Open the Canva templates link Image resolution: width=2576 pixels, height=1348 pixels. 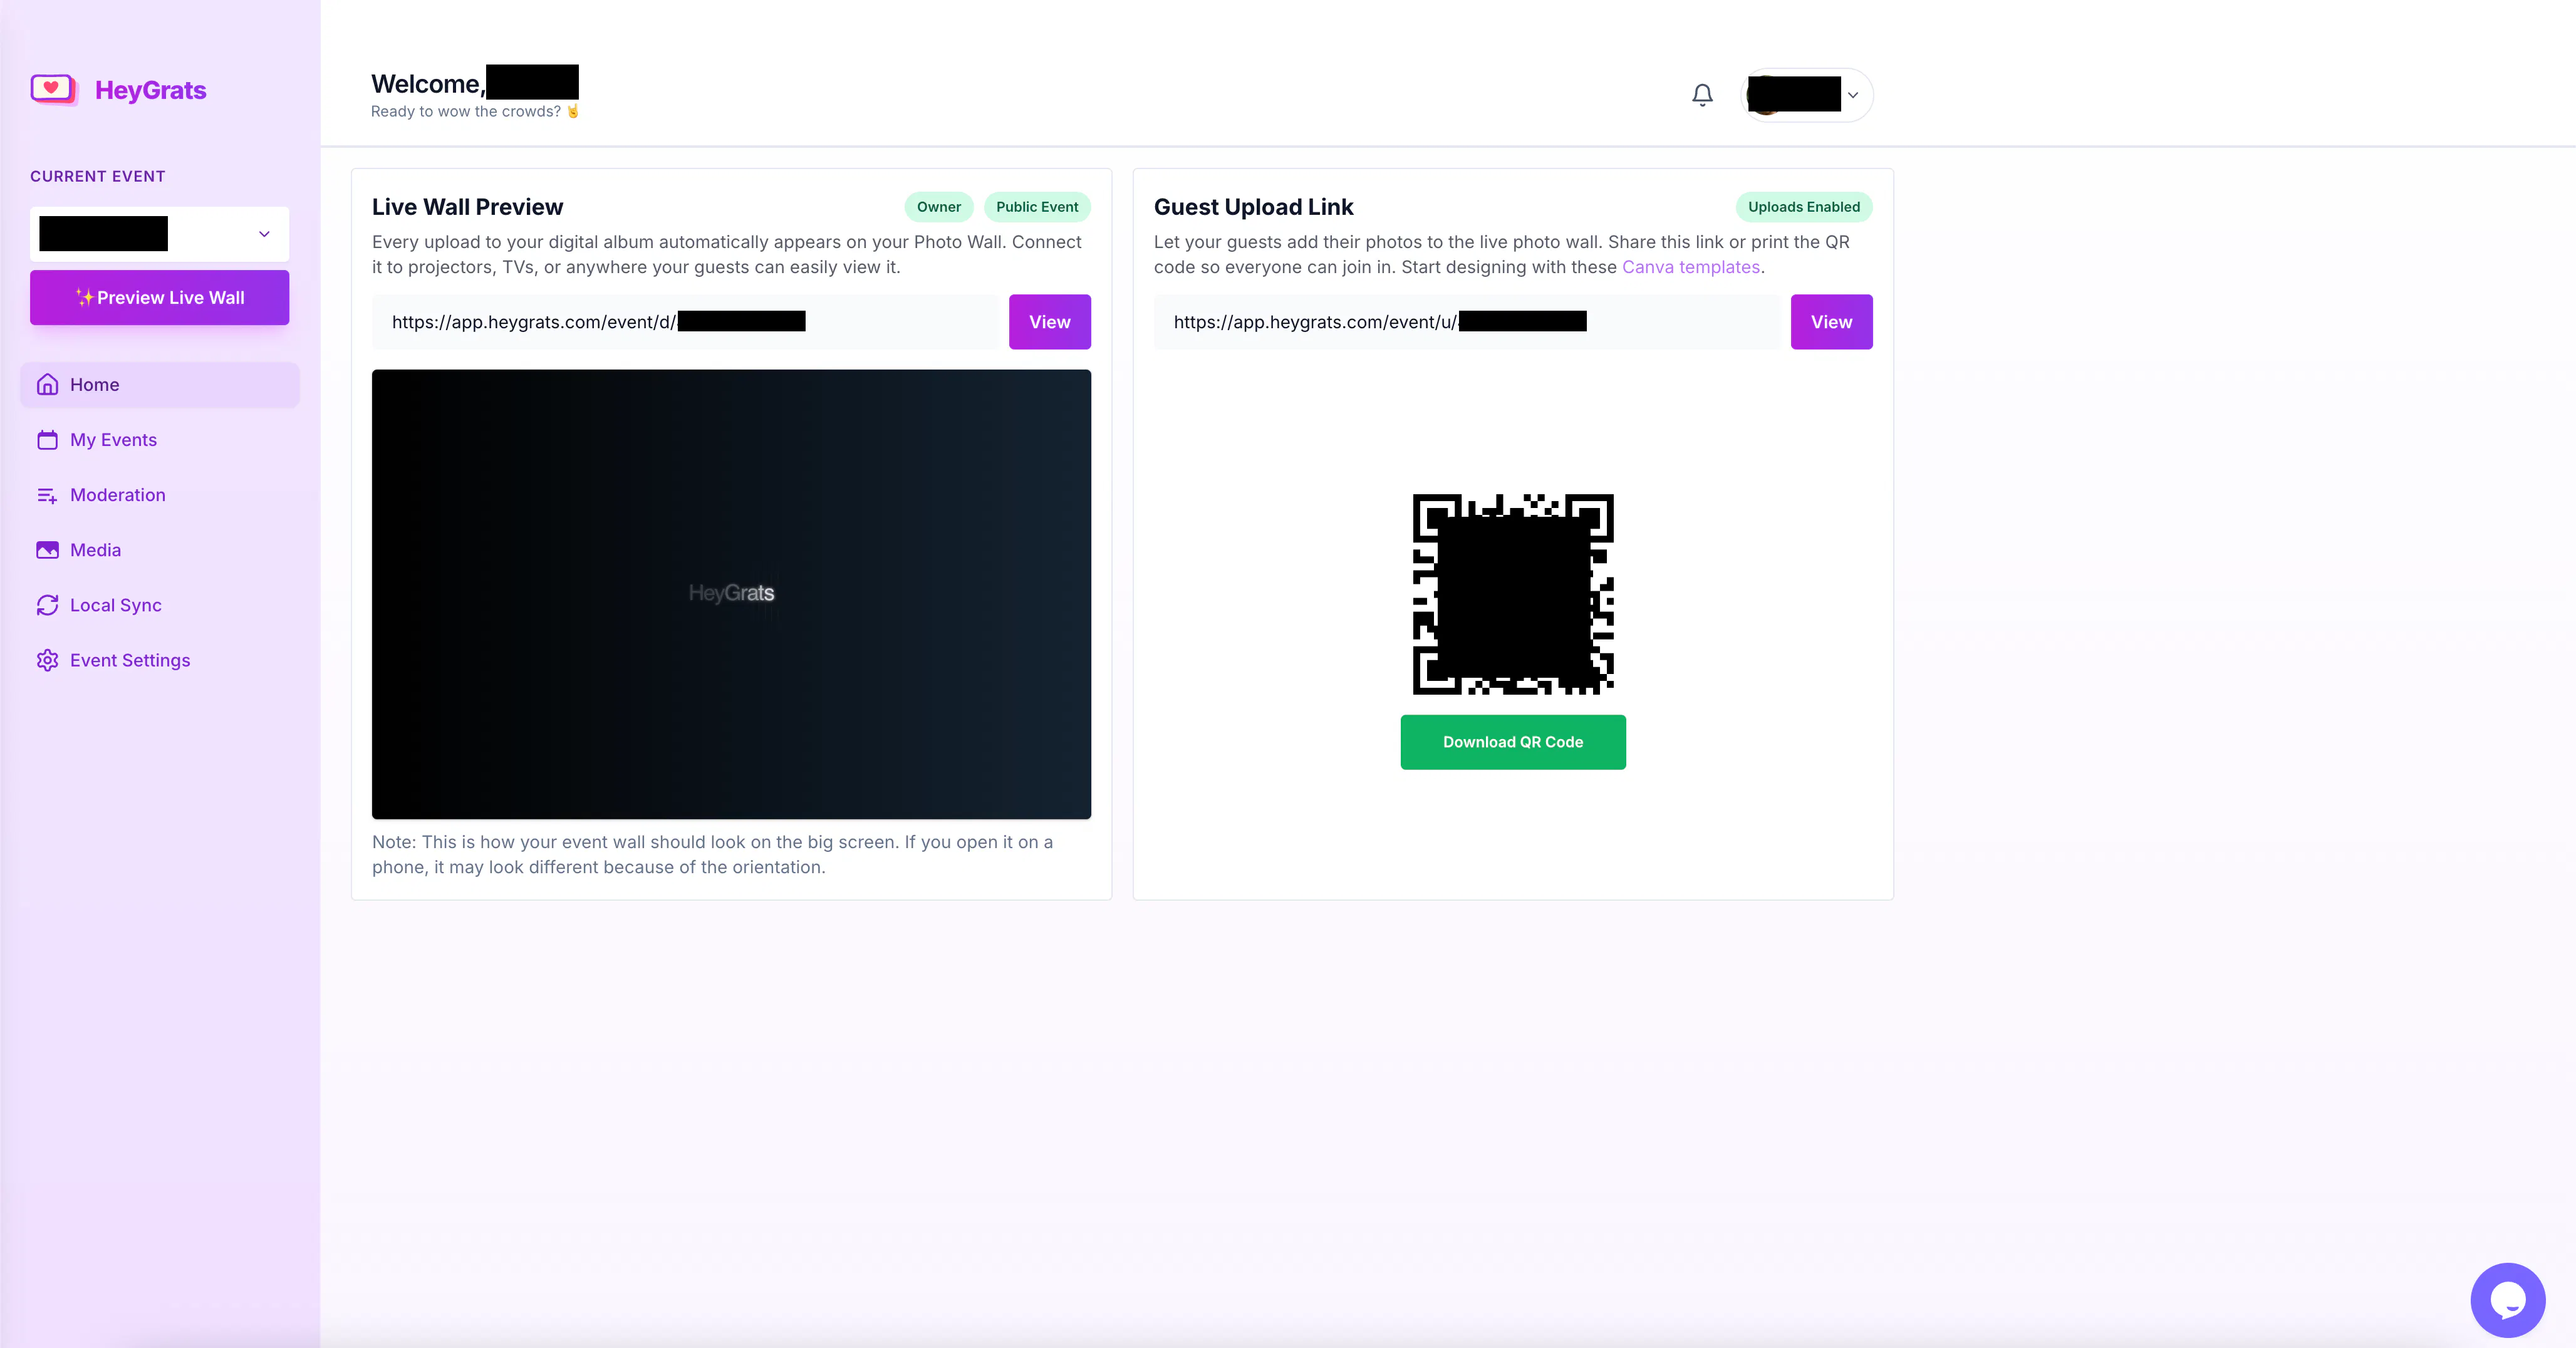tap(1690, 267)
